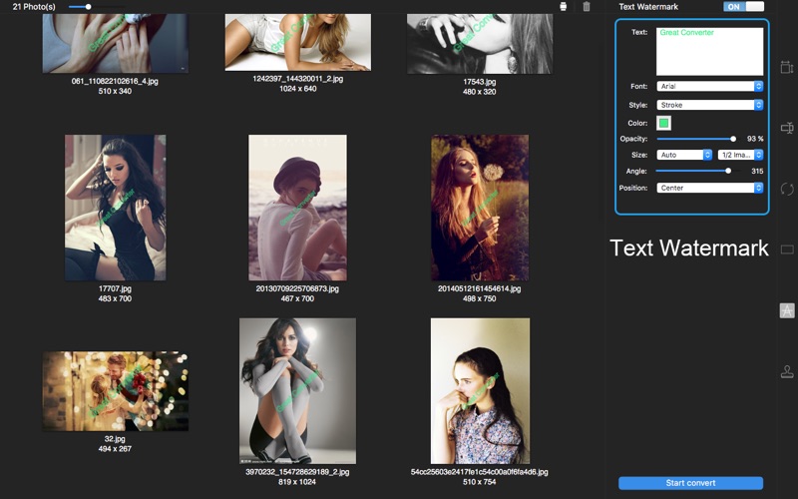Select thumbnail 17707.jpg
798x499 pixels.
coord(115,208)
